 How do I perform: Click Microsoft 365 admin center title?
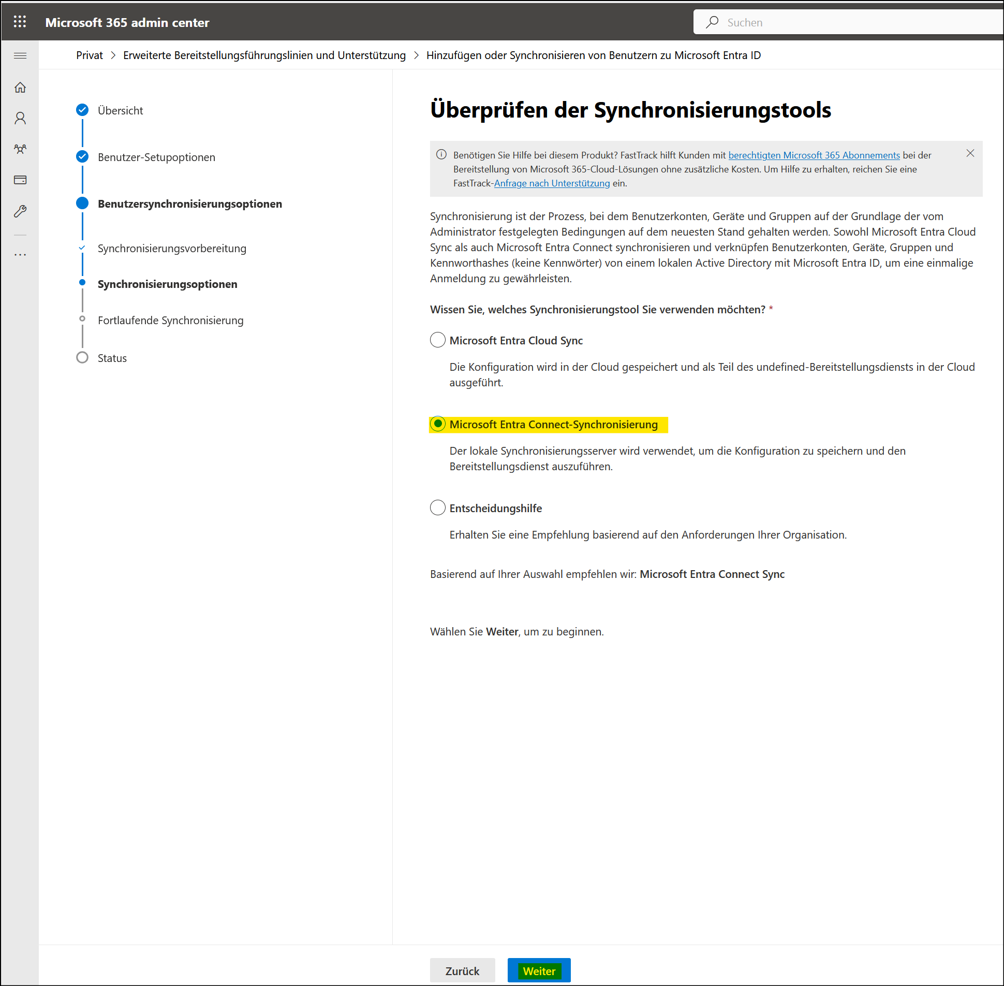point(127,22)
